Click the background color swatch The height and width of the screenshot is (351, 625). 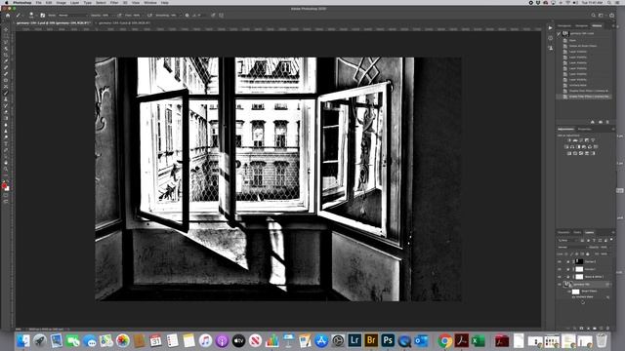(x=7, y=188)
